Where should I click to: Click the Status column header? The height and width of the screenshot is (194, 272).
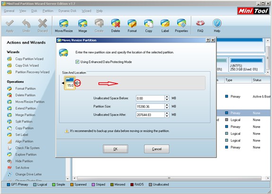pos(261,80)
